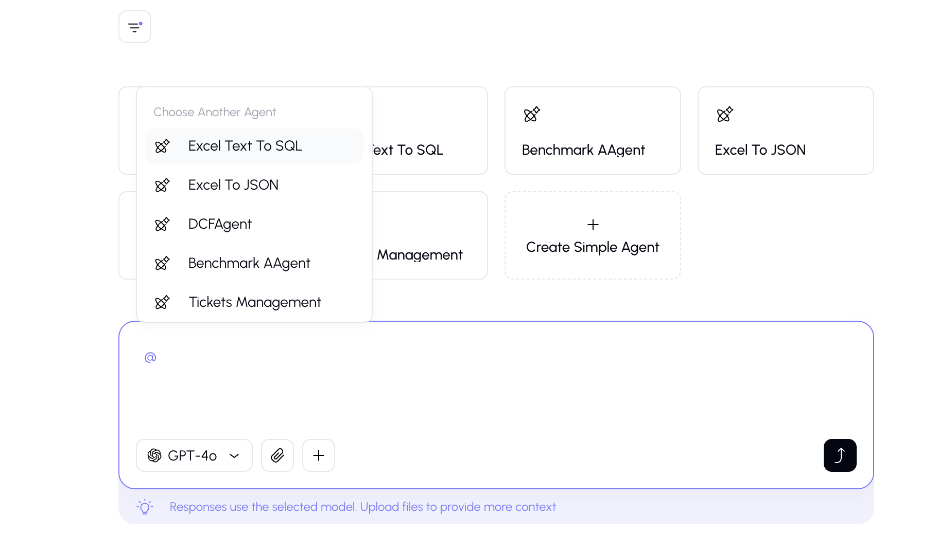
Task: Expand the model chevron arrow
Action: coord(234,456)
